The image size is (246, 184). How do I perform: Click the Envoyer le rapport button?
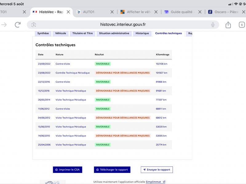click(x=157, y=170)
